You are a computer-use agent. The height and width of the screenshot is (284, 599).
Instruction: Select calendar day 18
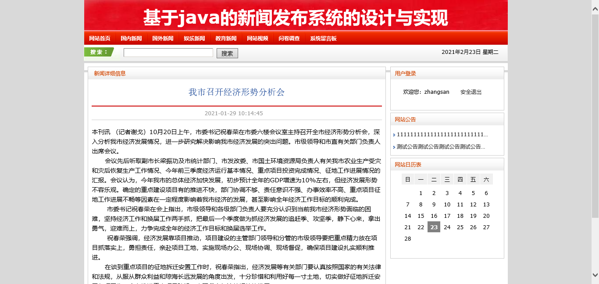click(x=460, y=216)
